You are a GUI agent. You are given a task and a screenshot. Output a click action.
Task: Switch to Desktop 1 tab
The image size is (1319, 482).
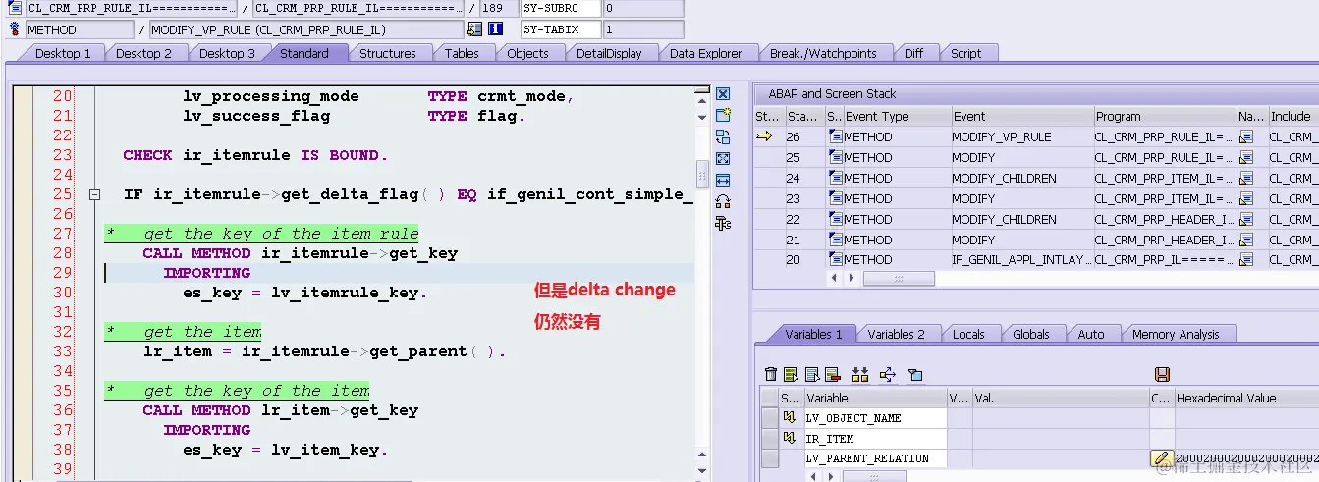click(63, 53)
